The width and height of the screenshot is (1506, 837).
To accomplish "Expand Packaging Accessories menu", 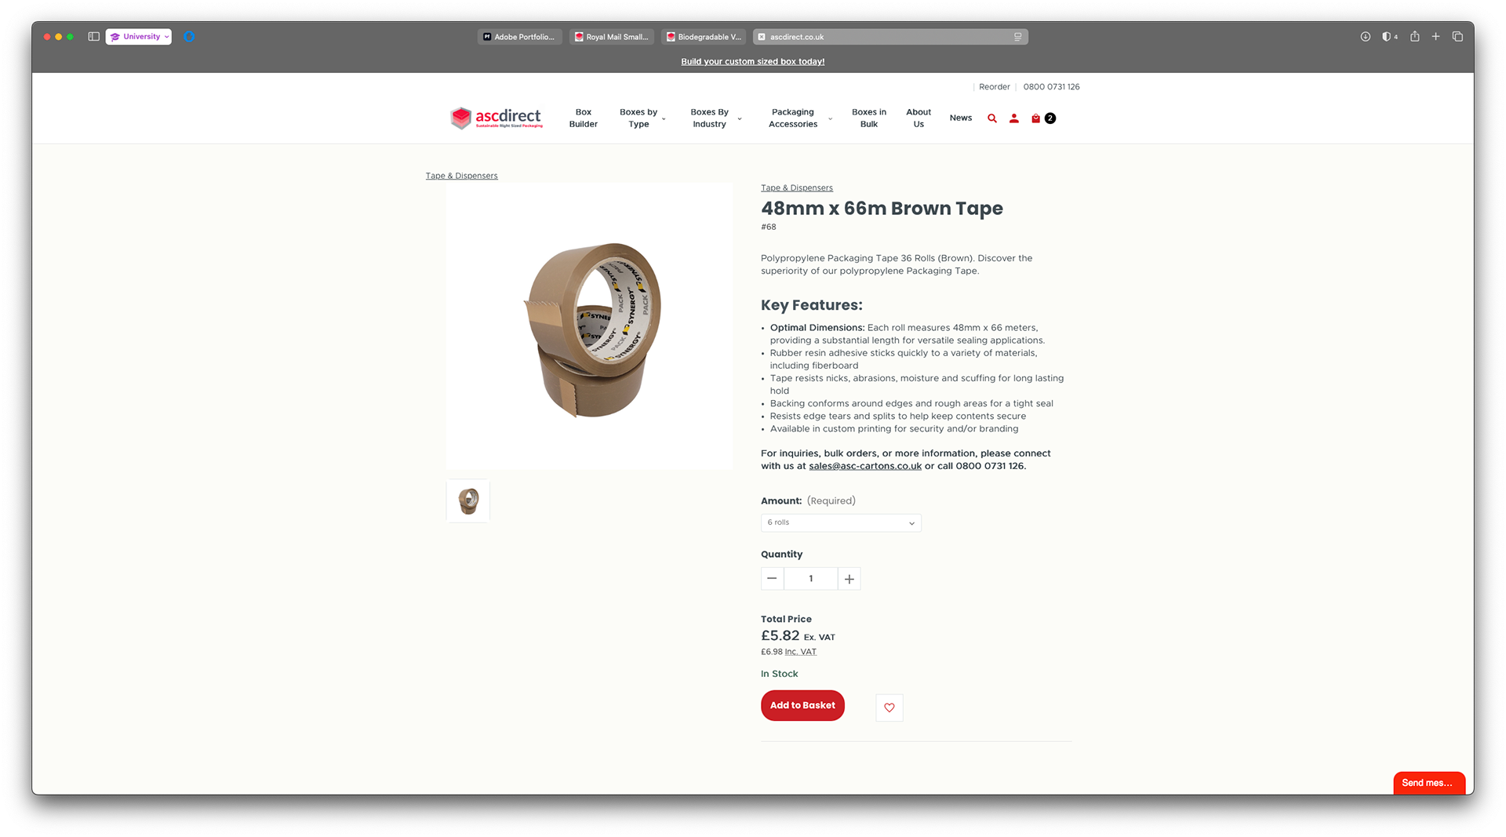I will pyautogui.click(x=799, y=118).
